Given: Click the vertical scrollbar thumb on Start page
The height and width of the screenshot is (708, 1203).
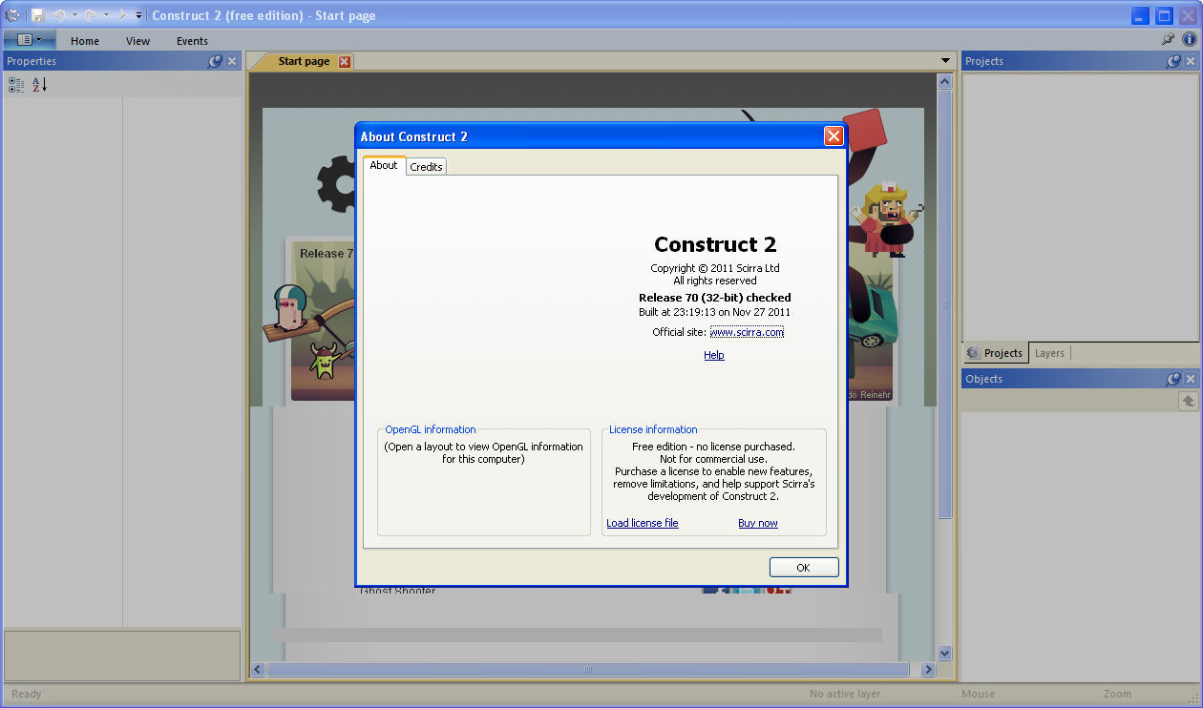Looking at the screenshot, I should click(x=945, y=304).
